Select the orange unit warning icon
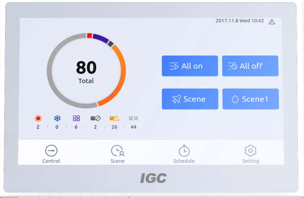The image size is (304, 198). coord(114,118)
